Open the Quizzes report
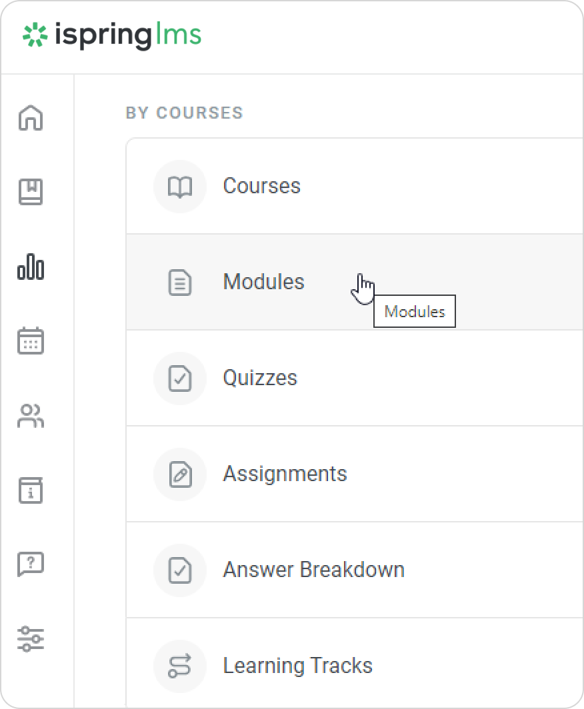 pos(260,378)
